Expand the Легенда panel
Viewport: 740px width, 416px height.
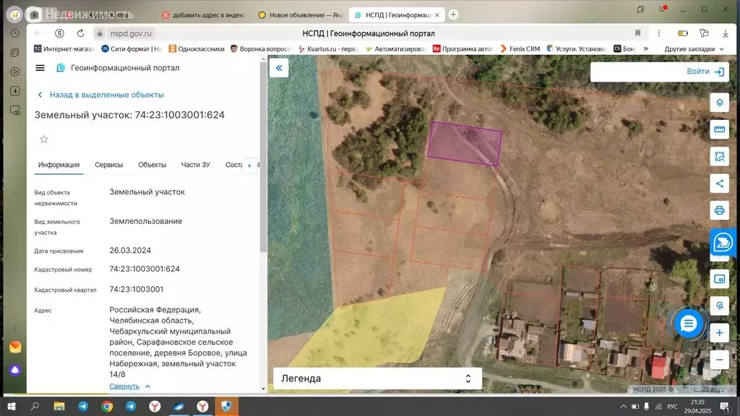pyautogui.click(x=377, y=378)
